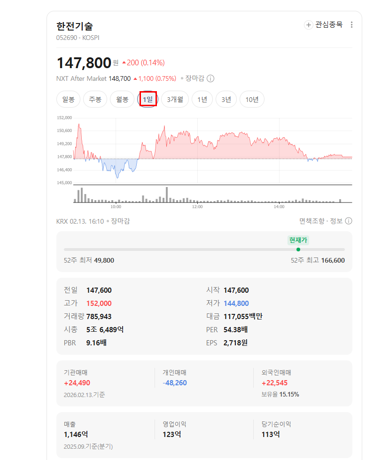Click the stock code 052690 · KOSPI
The image size is (389, 460).
[x=78, y=38]
